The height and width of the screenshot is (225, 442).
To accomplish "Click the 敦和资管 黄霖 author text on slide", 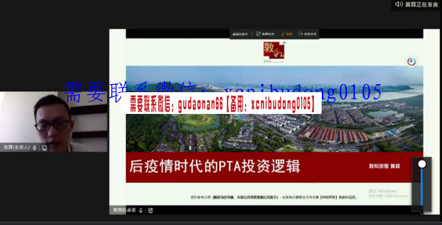I will 385,167.
